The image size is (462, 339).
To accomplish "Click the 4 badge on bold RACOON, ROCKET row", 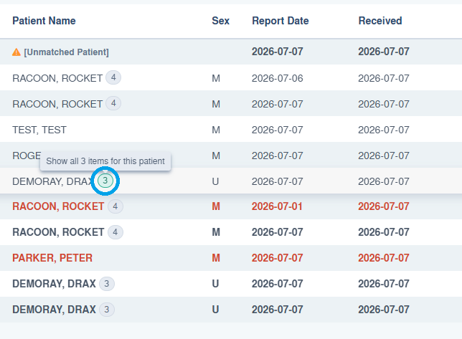I will pos(115,232).
